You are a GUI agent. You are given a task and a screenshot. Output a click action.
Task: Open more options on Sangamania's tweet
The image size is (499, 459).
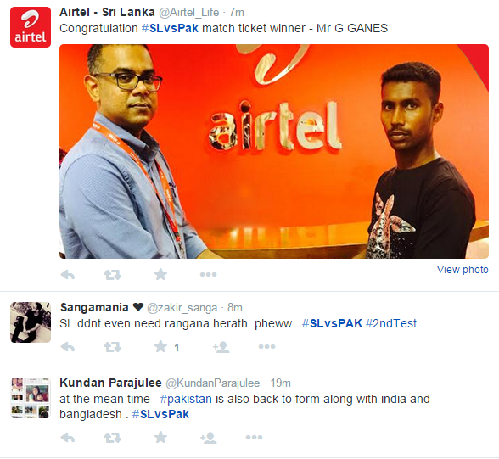click(266, 346)
